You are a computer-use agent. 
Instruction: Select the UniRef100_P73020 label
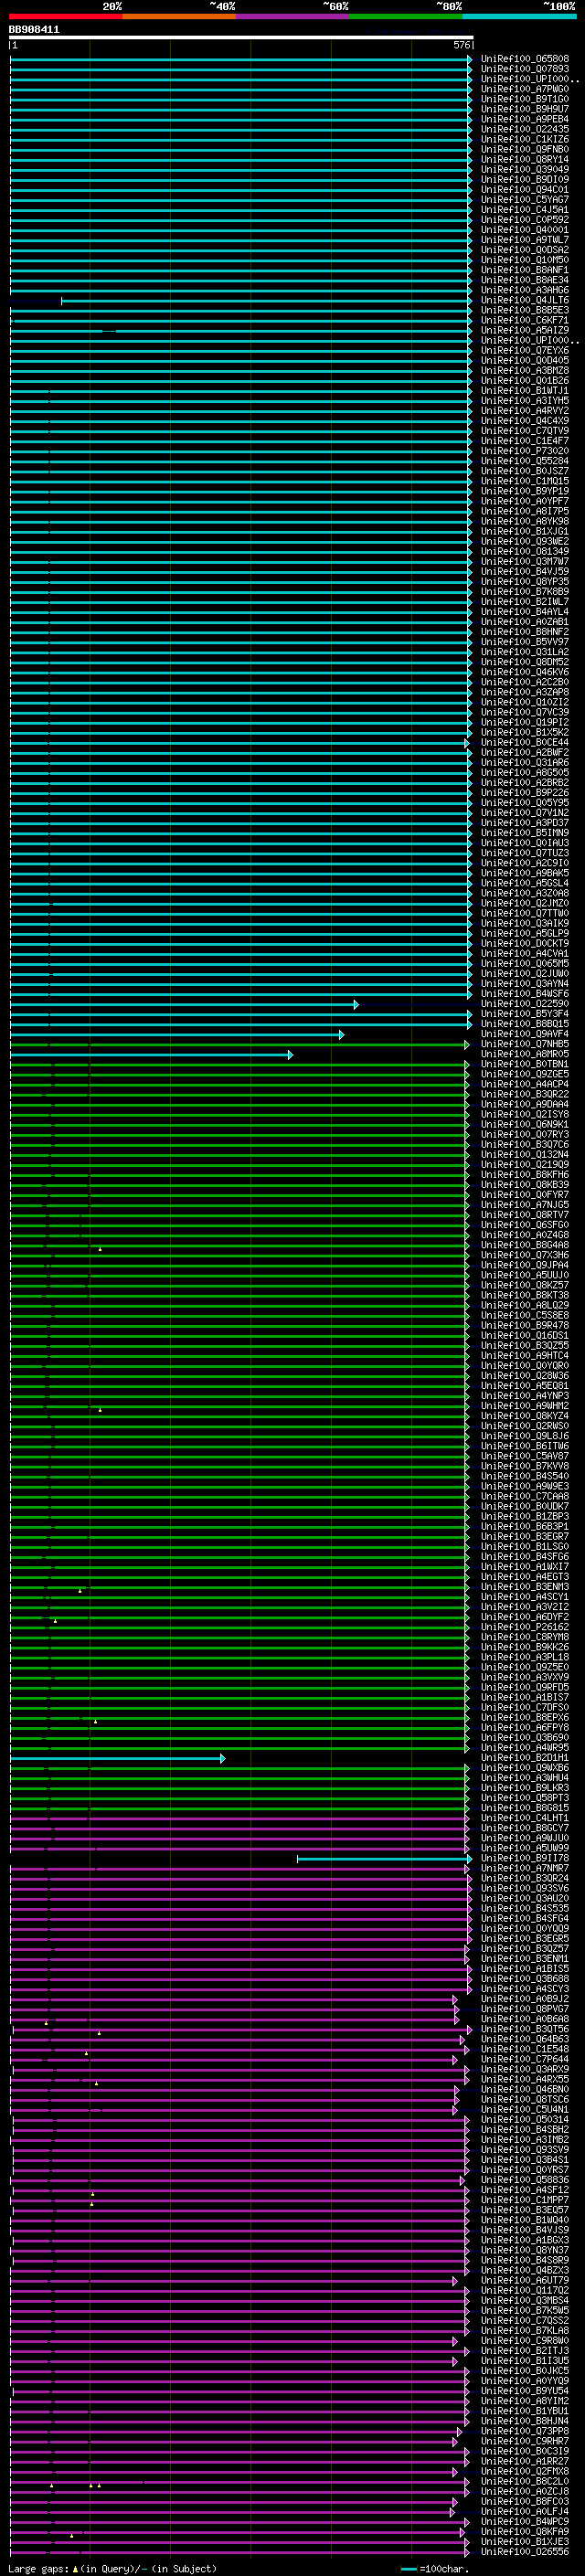coord(524,451)
